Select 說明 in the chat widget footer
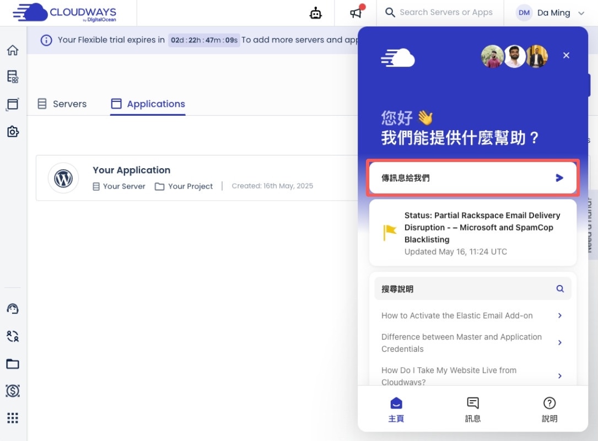The image size is (598, 441). 549,409
